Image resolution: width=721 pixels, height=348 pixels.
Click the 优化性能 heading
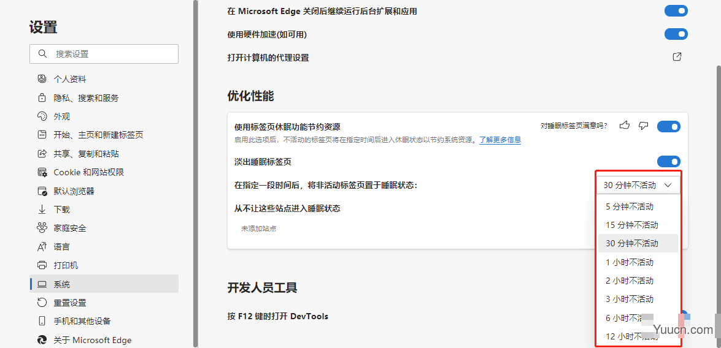[x=250, y=96]
